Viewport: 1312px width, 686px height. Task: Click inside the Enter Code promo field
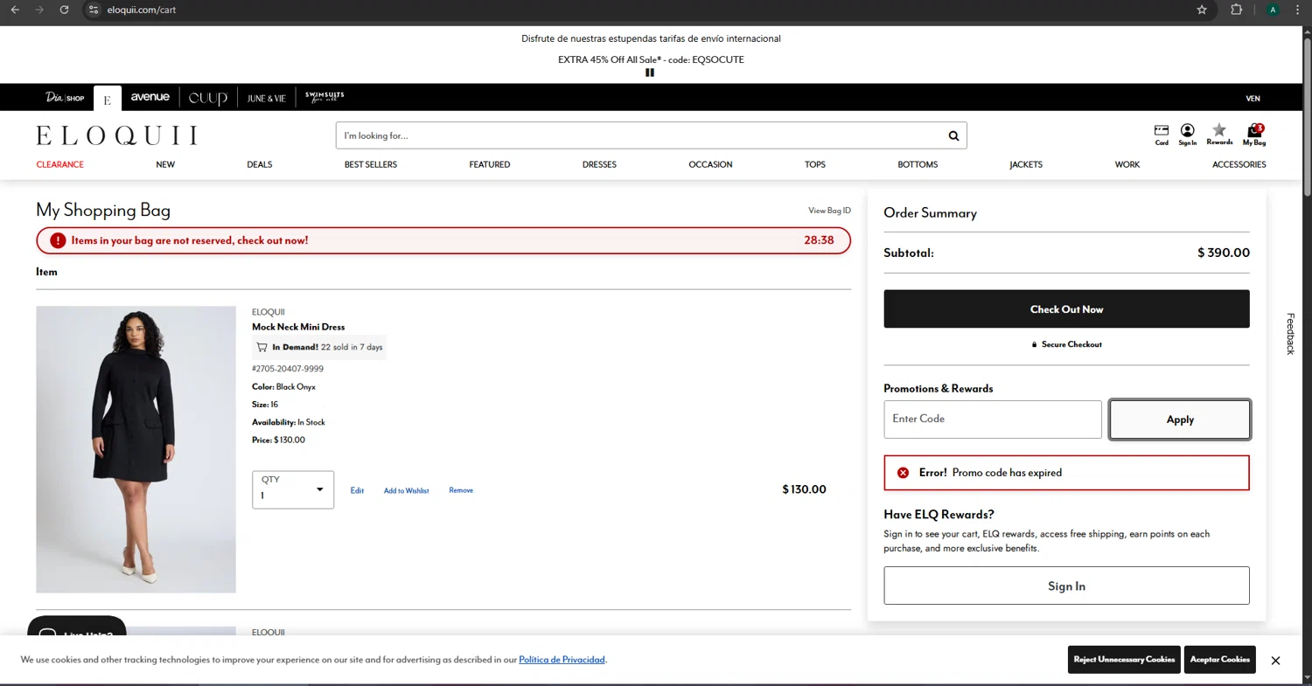tap(993, 419)
